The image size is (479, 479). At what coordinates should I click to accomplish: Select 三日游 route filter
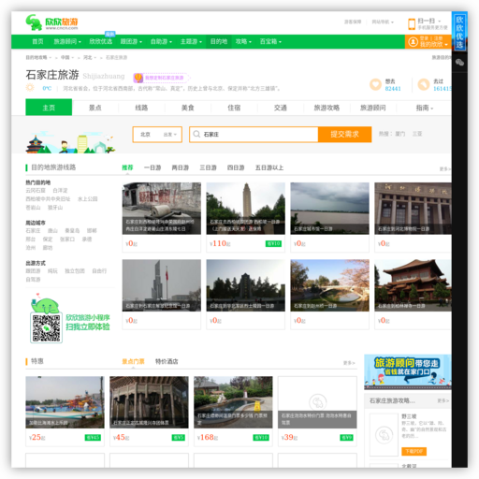208,167
